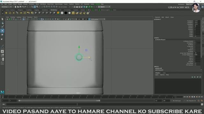Click the Undo arrow icon
Viewport: 204px width, 114px height.
click(23, 7)
